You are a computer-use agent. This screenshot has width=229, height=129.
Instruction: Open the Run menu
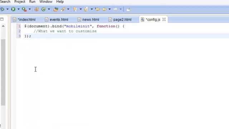click(32, 2)
